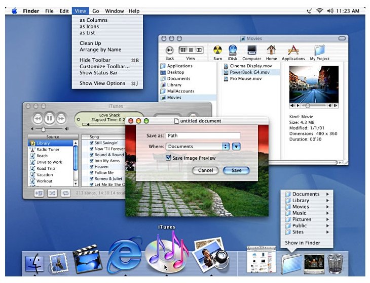Expand Public submenu in Dock folder menu
This screenshot has height=283, width=370.
327,225
